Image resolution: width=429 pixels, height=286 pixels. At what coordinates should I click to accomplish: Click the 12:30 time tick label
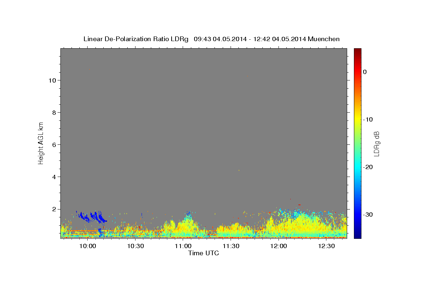point(326,246)
